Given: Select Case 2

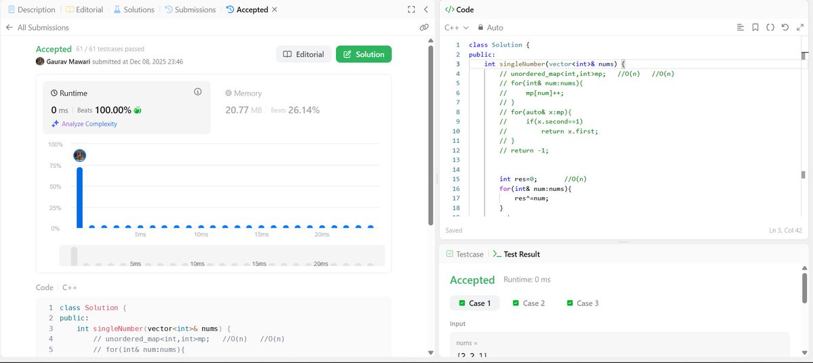Looking at the screenshot, I should pyautogui.click(x=528, y=303).
